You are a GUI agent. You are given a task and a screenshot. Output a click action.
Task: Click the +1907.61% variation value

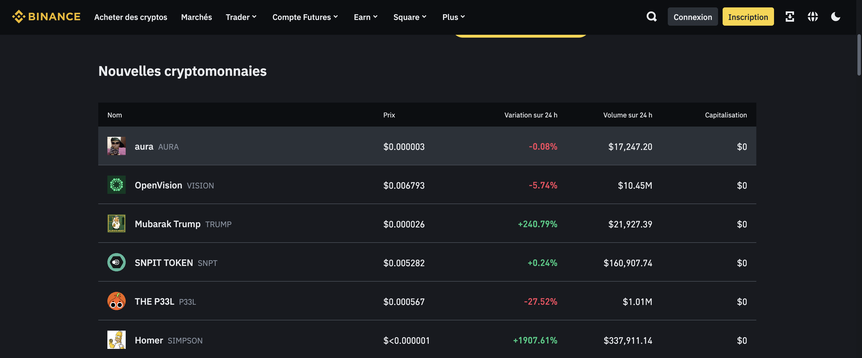coord(535,340)
